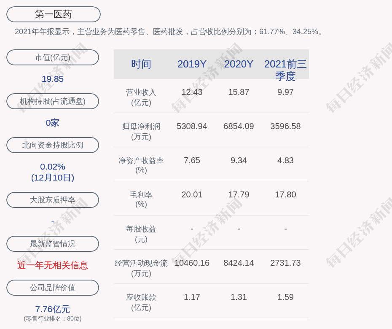This screenshot has height=329, width=392.
Task: Click the 2021前三季度 column header
Action: pos(285,70)
